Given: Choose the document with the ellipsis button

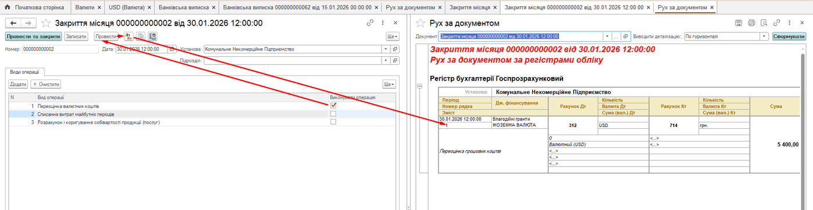Looking at the screenshot, I should (616, 36).
